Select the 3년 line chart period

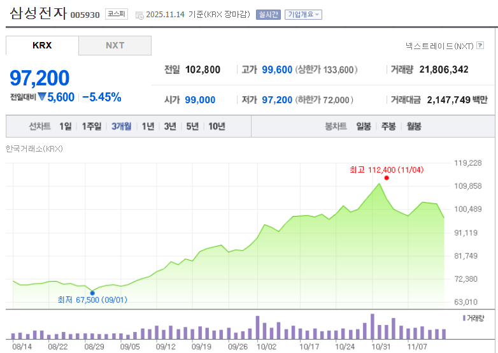click(x=170, y=126)
